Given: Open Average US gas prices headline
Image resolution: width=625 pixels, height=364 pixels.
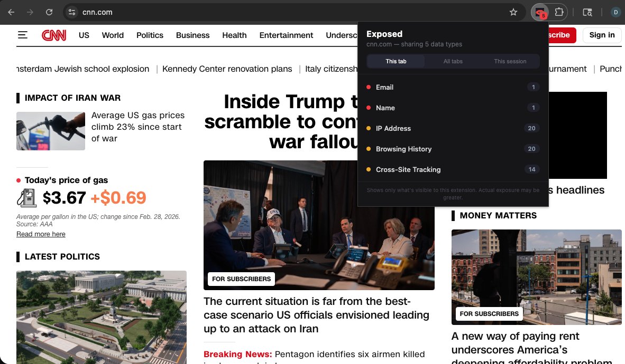Looking at the screenshot, I should coord(138,127).
